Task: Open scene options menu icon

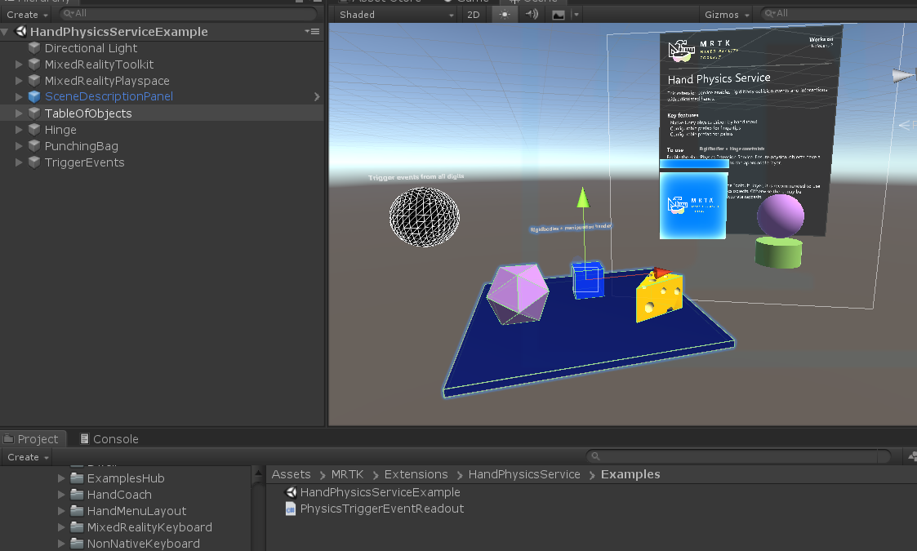Action: point(312,31)
